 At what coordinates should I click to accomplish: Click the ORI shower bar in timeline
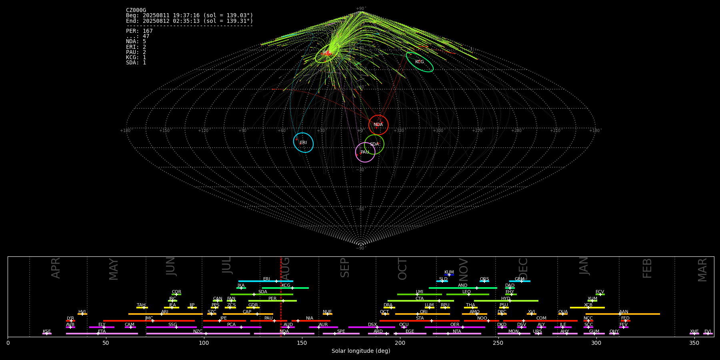click(x=422, y=314)
